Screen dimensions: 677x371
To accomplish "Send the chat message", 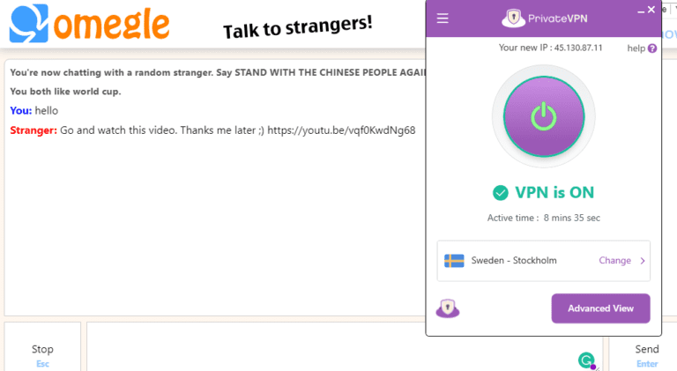I will 647,353.
